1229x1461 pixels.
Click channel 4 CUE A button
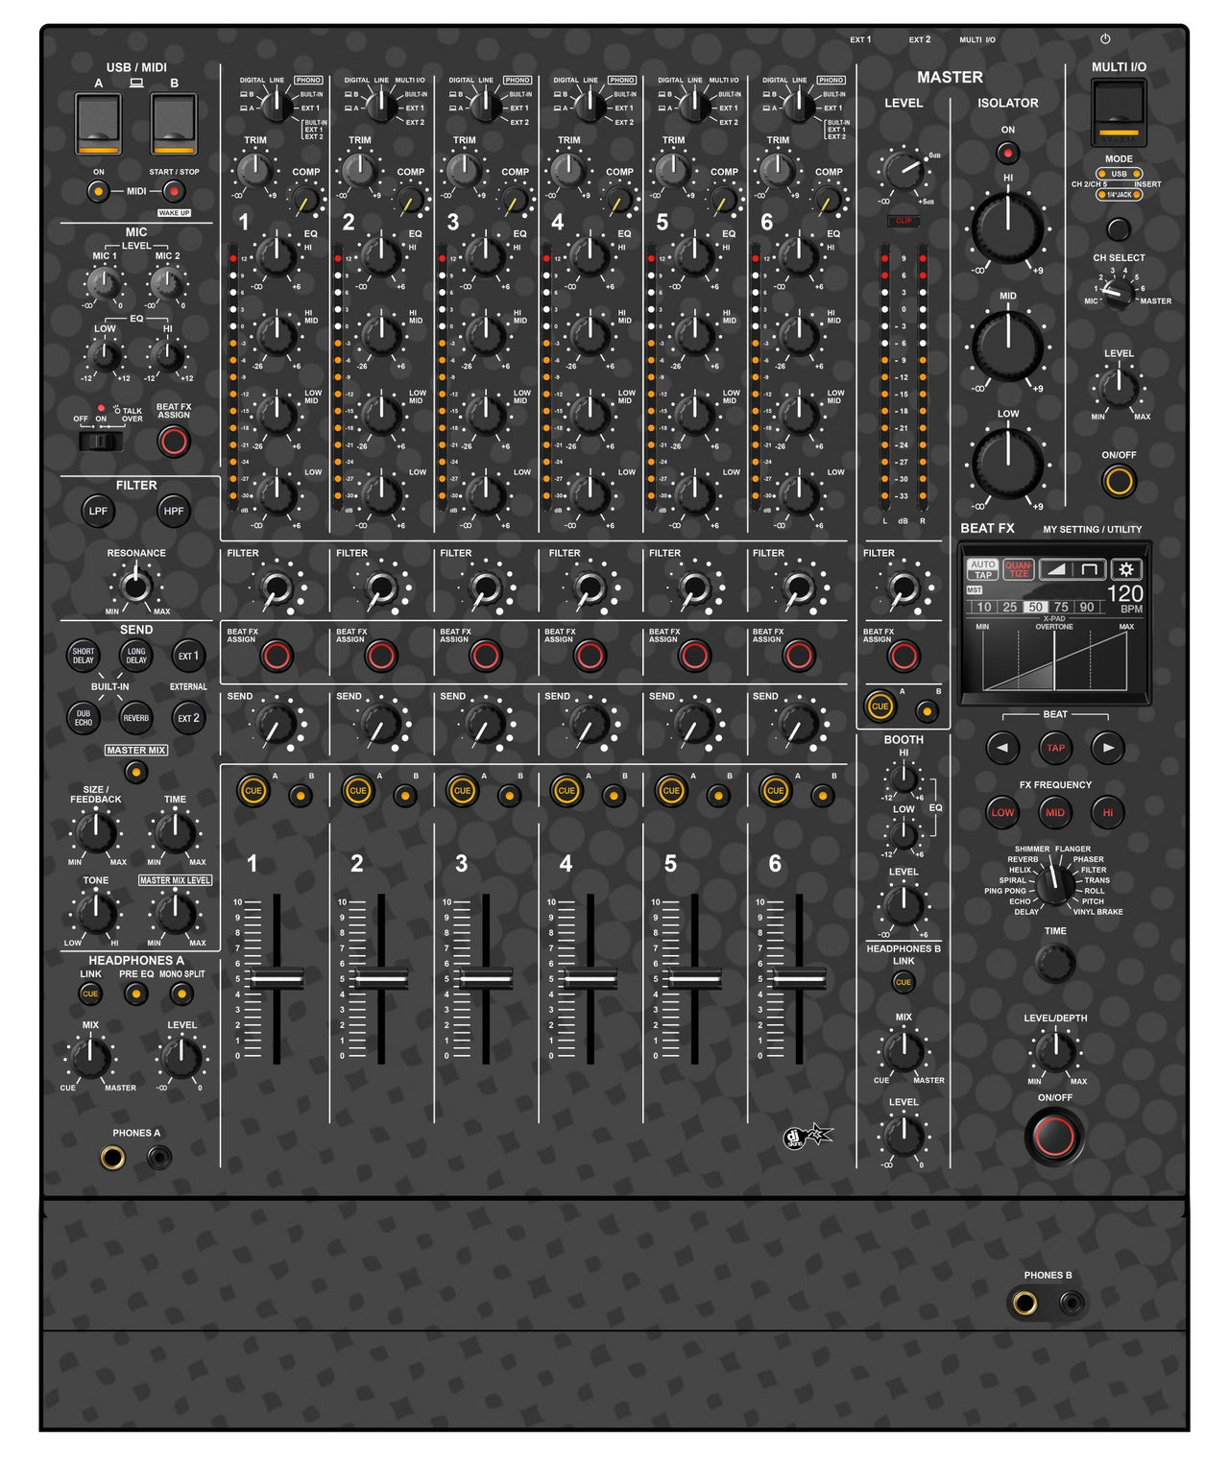tap(566, 791)
